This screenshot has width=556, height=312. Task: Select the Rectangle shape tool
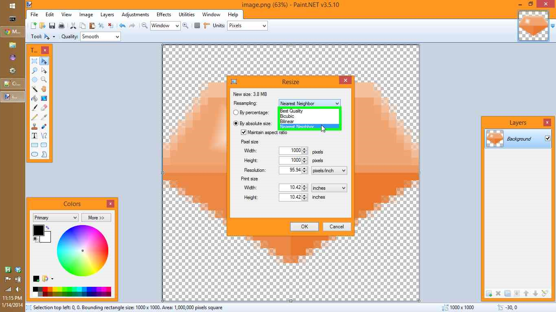35,145
